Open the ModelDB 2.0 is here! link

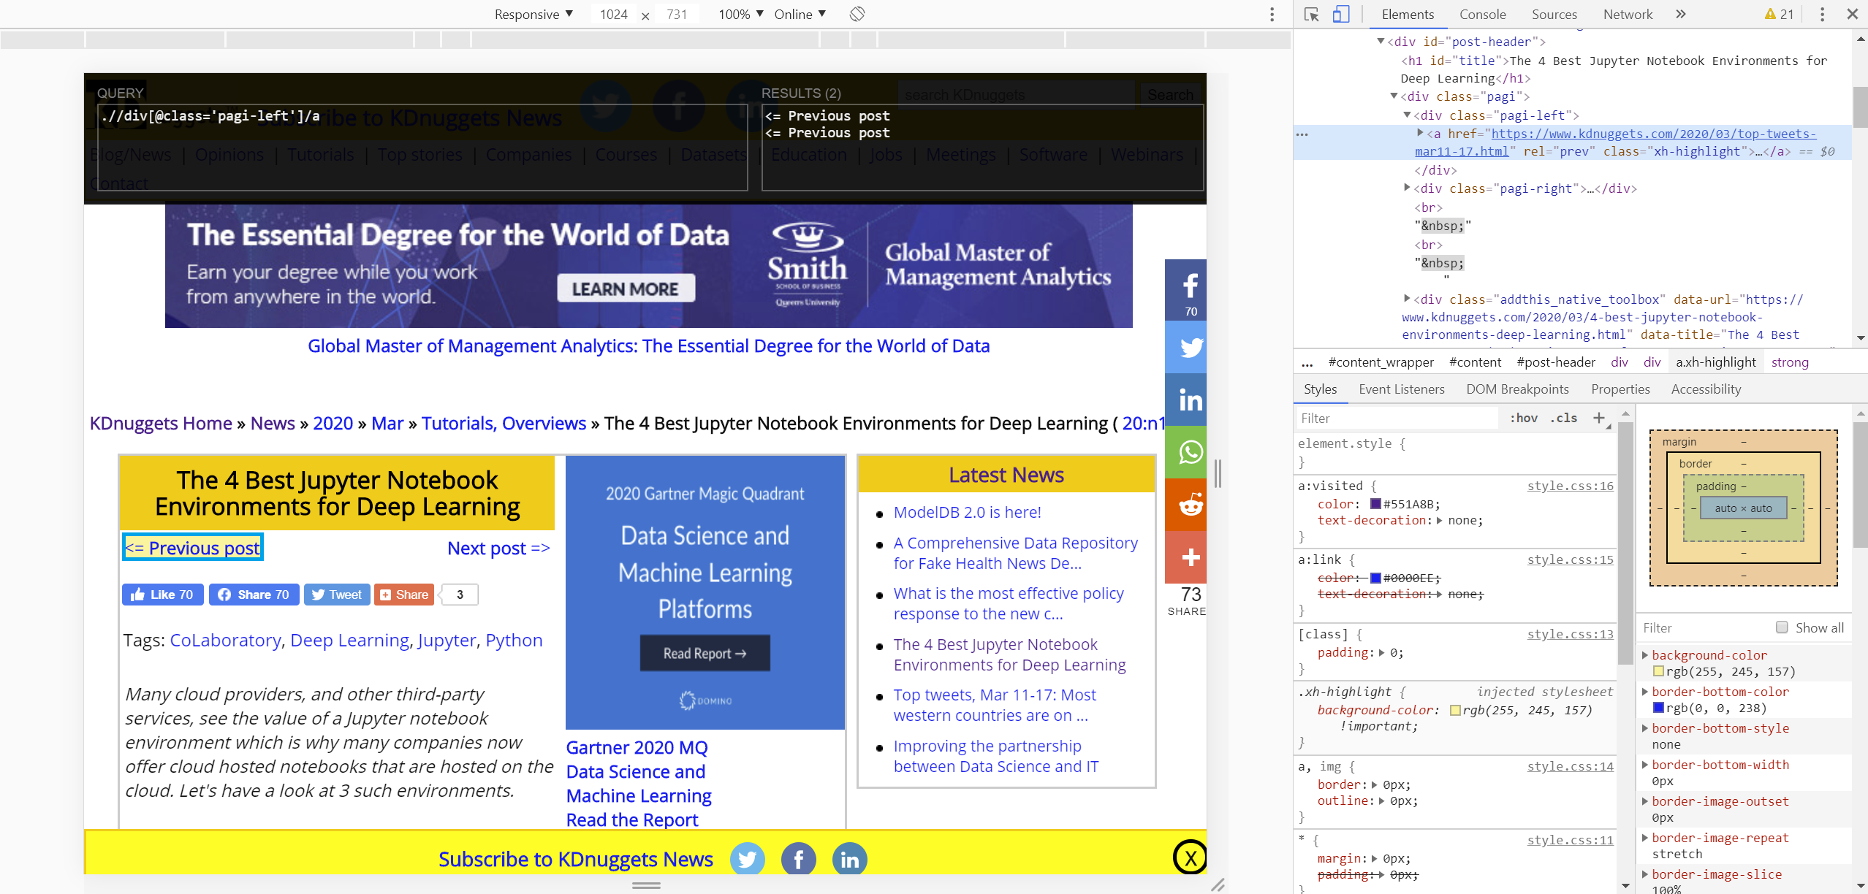point(967,512)
